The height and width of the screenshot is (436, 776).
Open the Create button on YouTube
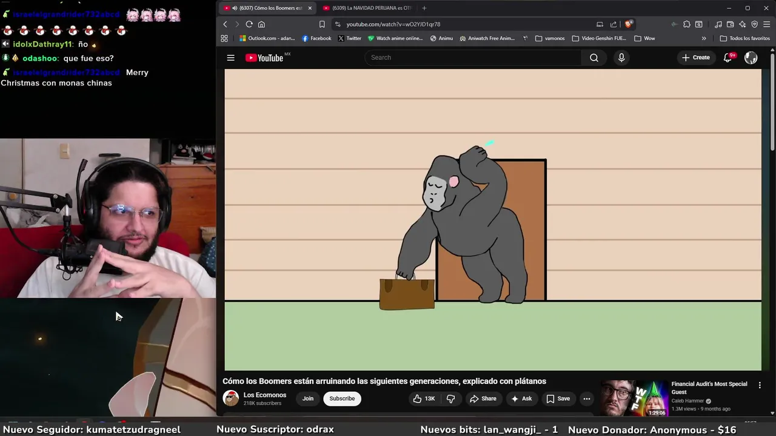(x=695, y=58)
